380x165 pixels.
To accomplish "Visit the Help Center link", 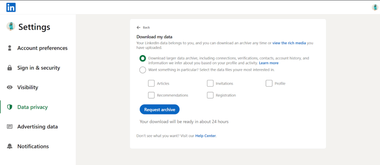I will [206, 136].
